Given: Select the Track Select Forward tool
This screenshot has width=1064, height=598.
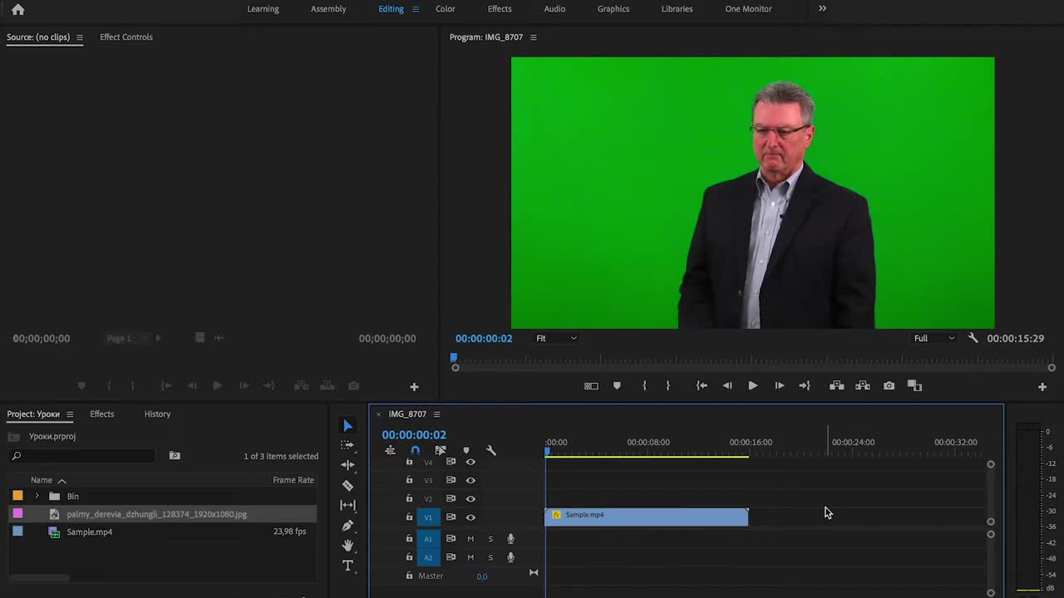Looking at the screenshot, I should 347,445.
